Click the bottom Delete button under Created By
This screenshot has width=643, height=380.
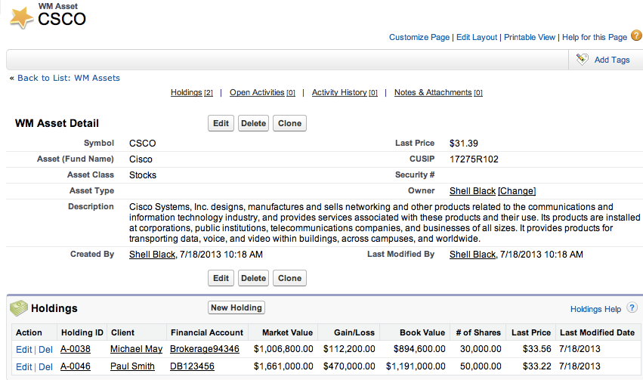pyautogui.click(x=253, y=278)
